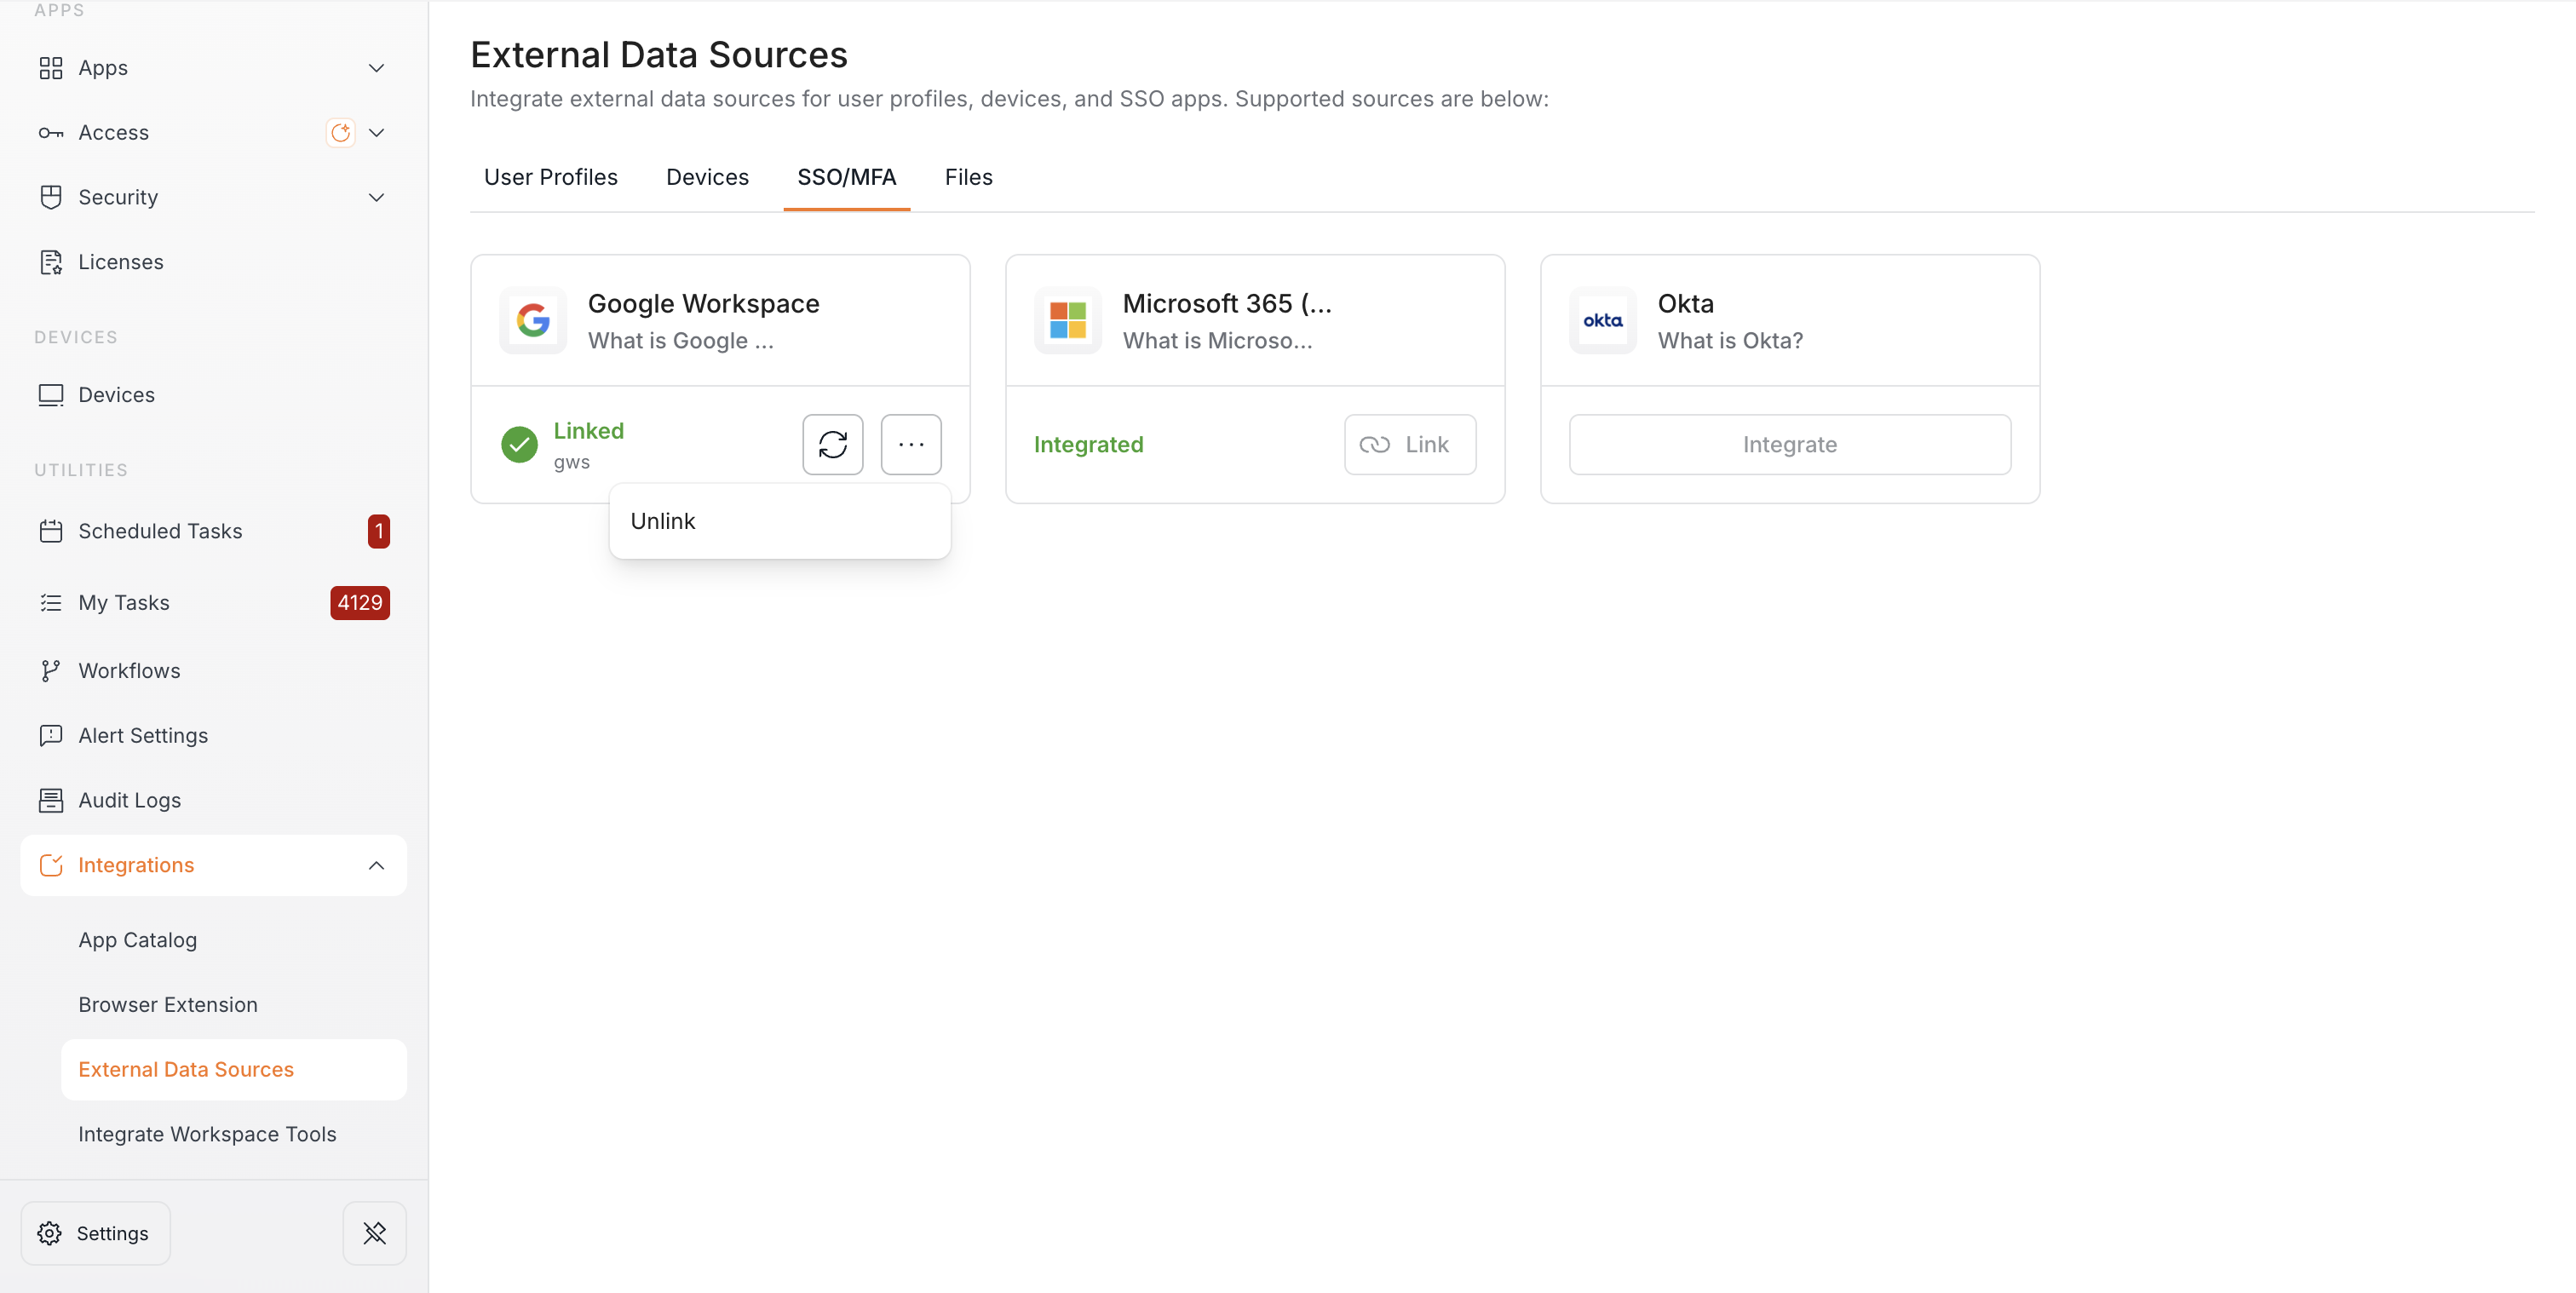Click the 'gws' account label

click(572, 462)
